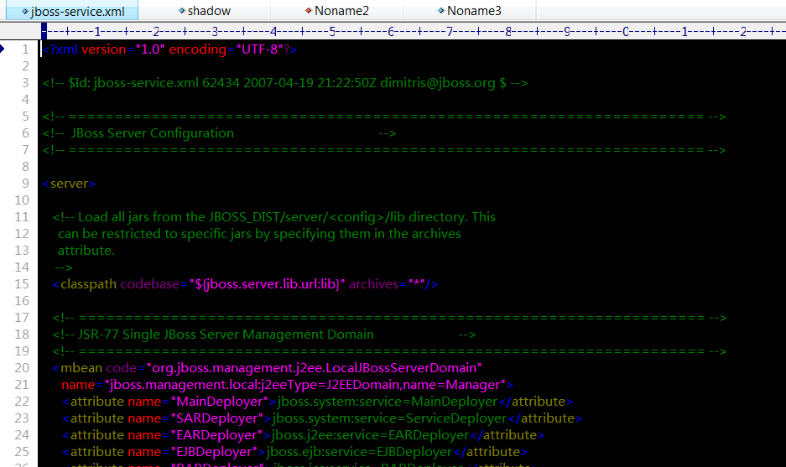786x467 pixels.
Task: Click the current-line arrow marker beside line 1
Action: tap(3, 49)
